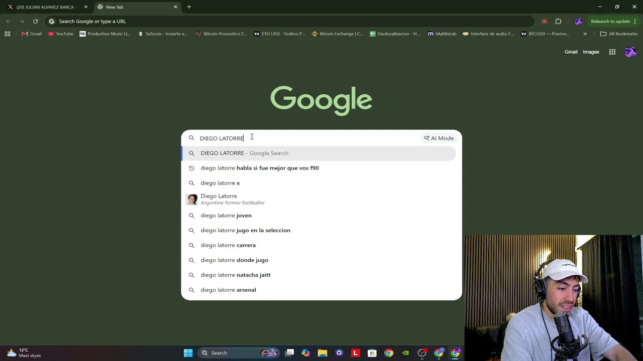Viewport: 643px width, 361px height.
Task: Choose the 'diego latorre natacha jaitt' suggestion
Action: click(x=319, y=275)
